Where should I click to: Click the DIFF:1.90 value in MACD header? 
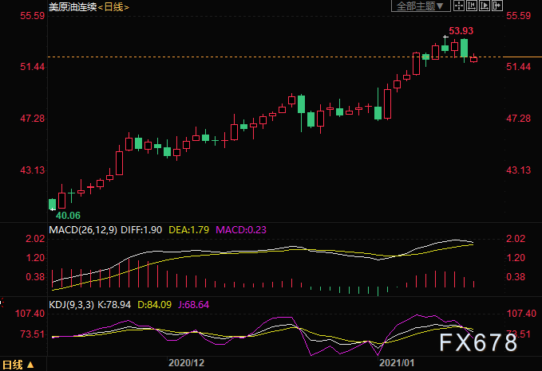(141, 229)
